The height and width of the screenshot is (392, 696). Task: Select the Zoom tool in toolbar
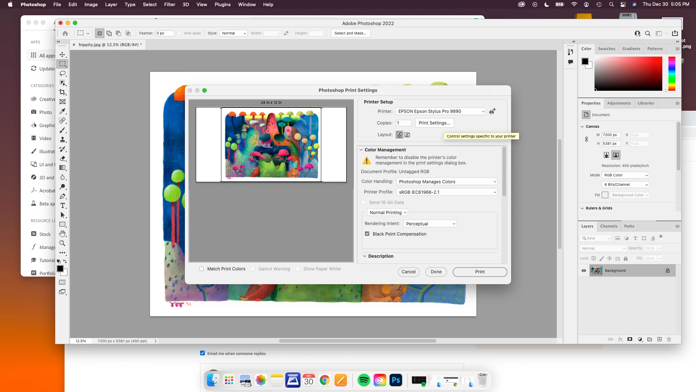62,243
